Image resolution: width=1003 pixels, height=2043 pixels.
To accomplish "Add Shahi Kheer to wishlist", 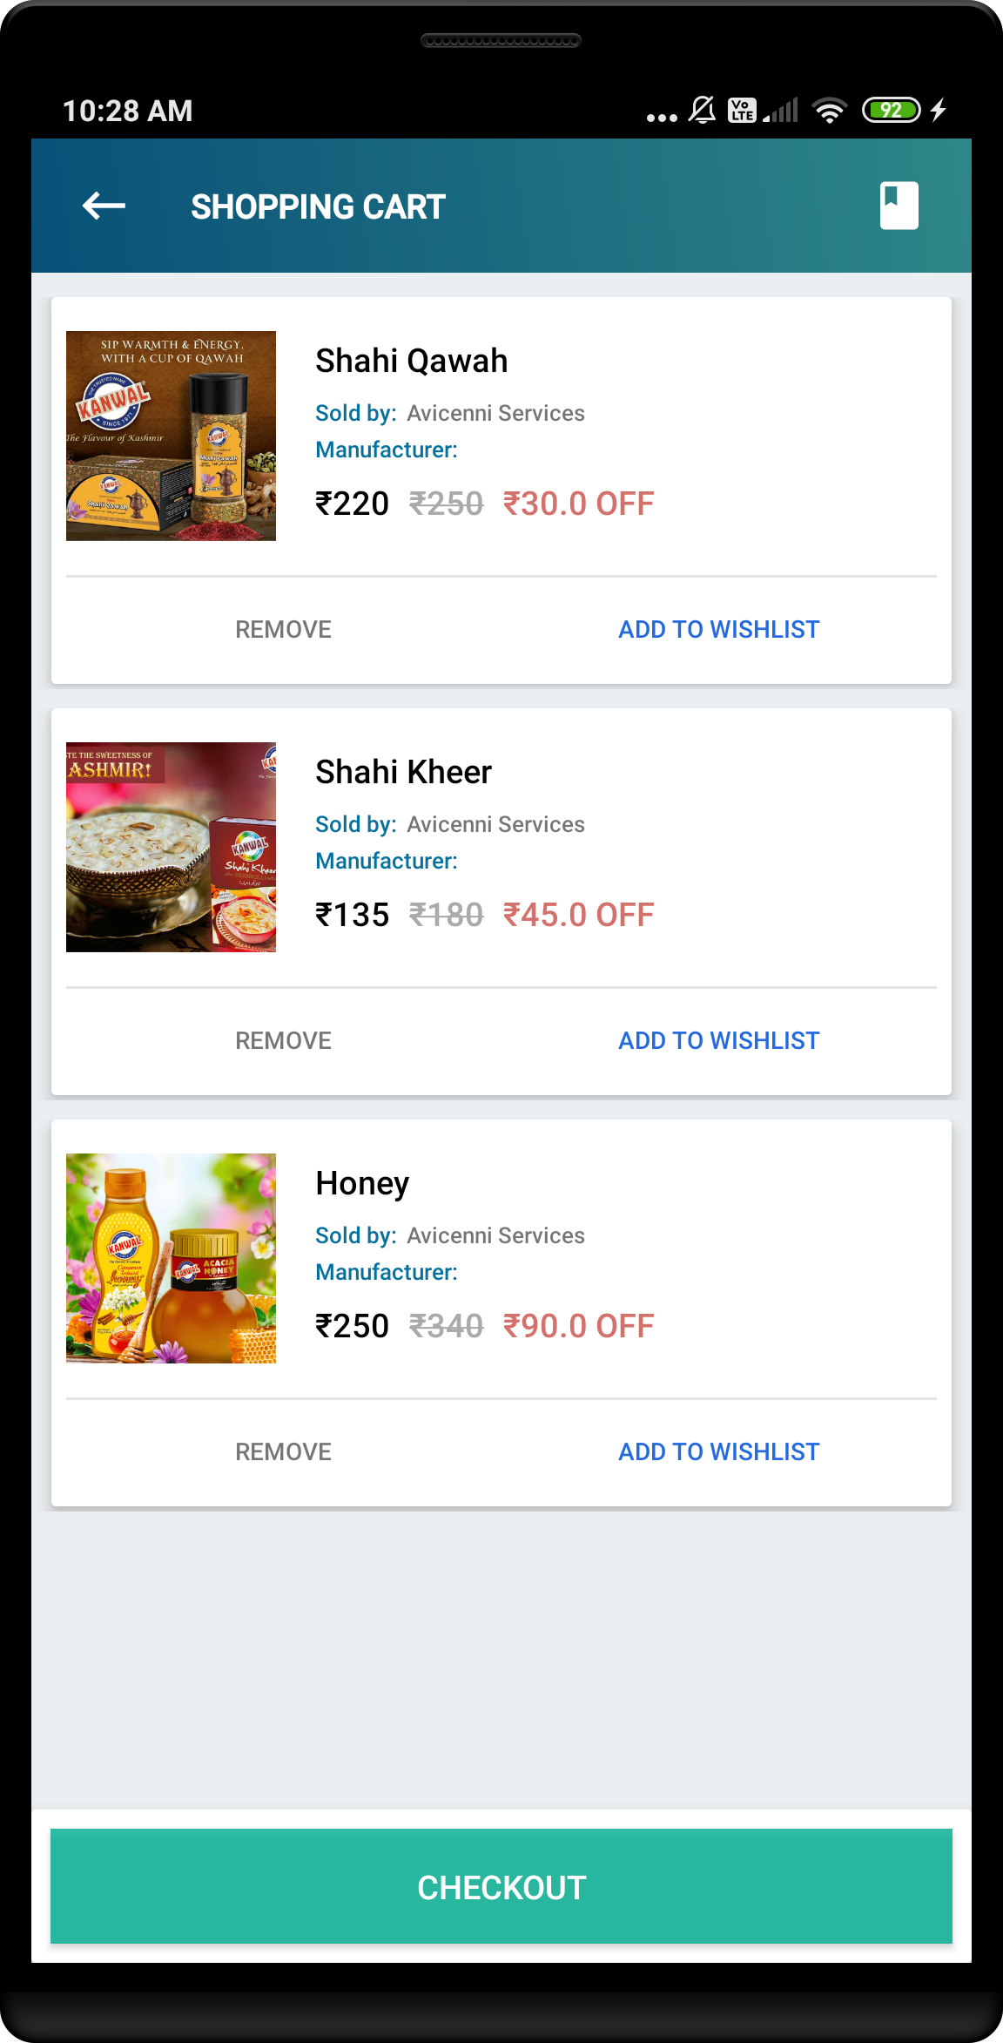I will 718,1040.
